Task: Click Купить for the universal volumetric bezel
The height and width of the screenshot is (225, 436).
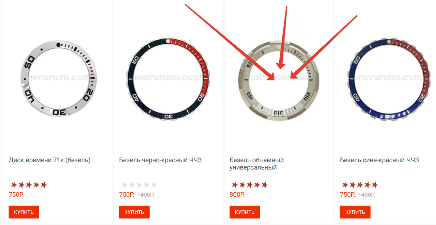Action: [x=245, y=212]
